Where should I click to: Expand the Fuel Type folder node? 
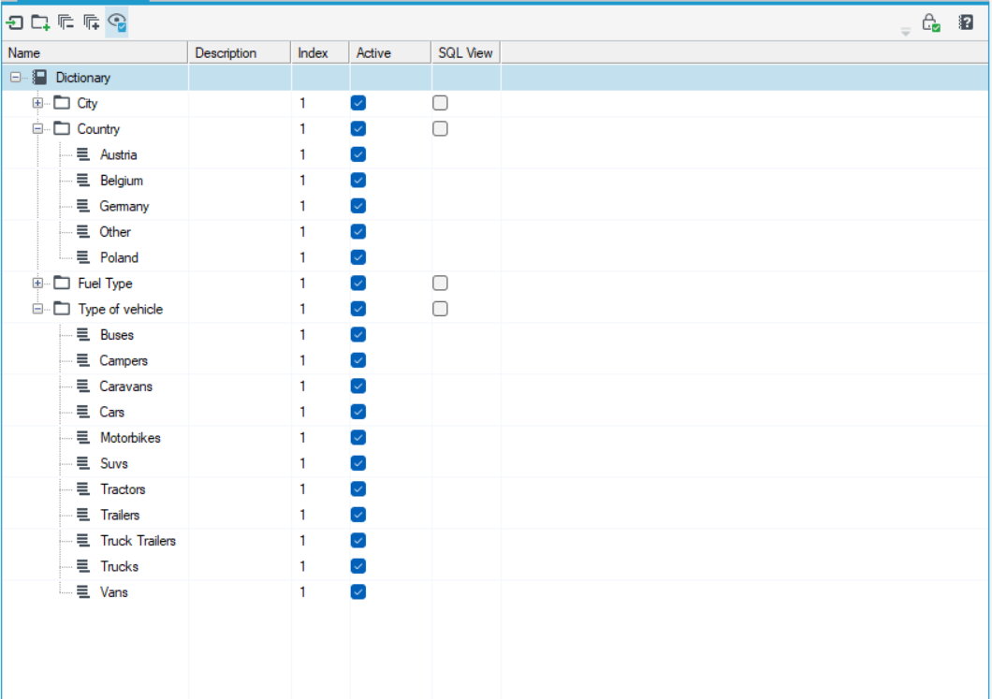(38, 283)
